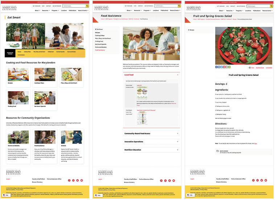Expand the Innovative Operations section
Image resolution: width=275 pixels, height=200 pixels.
(x=152, y=142)
